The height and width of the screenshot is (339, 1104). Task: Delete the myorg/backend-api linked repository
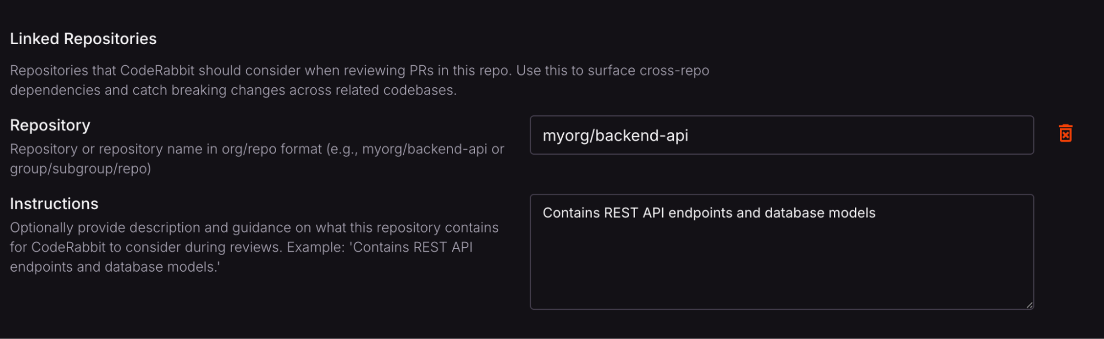[1065, 134]
